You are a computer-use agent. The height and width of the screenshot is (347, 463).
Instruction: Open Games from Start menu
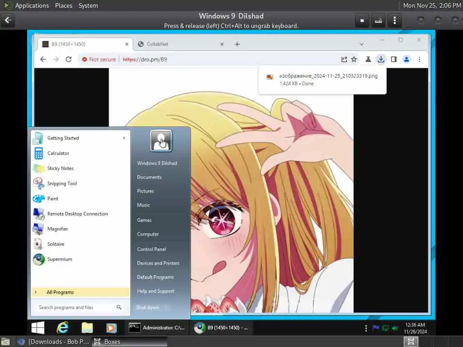point(144,220)
